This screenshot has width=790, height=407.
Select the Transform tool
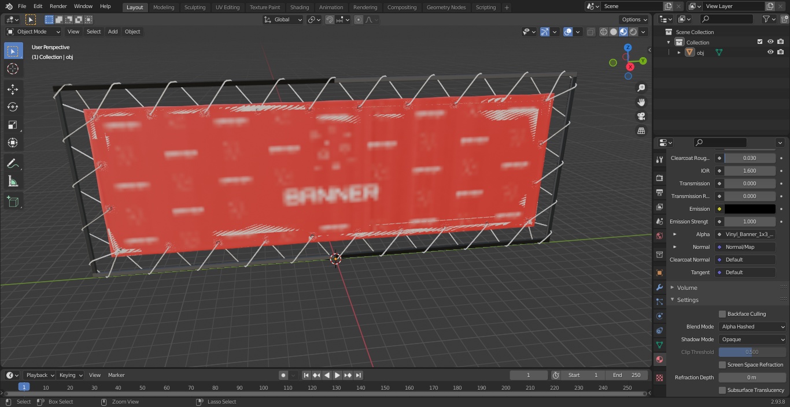(x=13, y=143)
